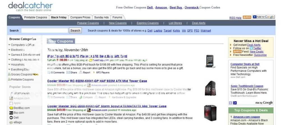
Task: Click the next ad arrow
Action: (235, 103)
